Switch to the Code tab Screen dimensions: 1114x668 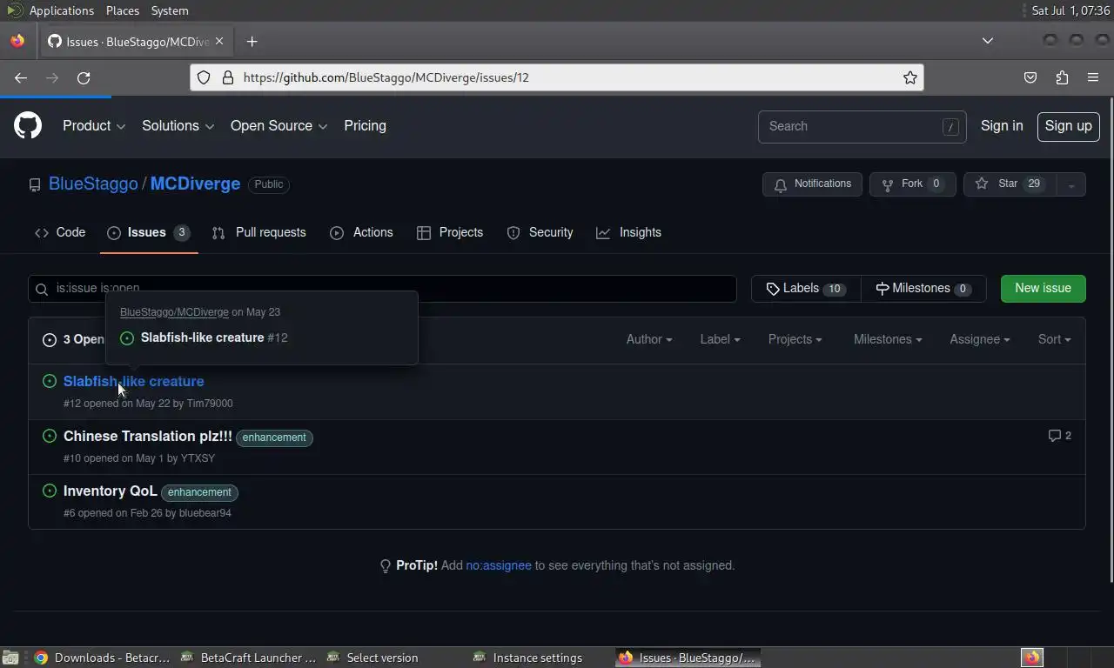click(60, 232)
